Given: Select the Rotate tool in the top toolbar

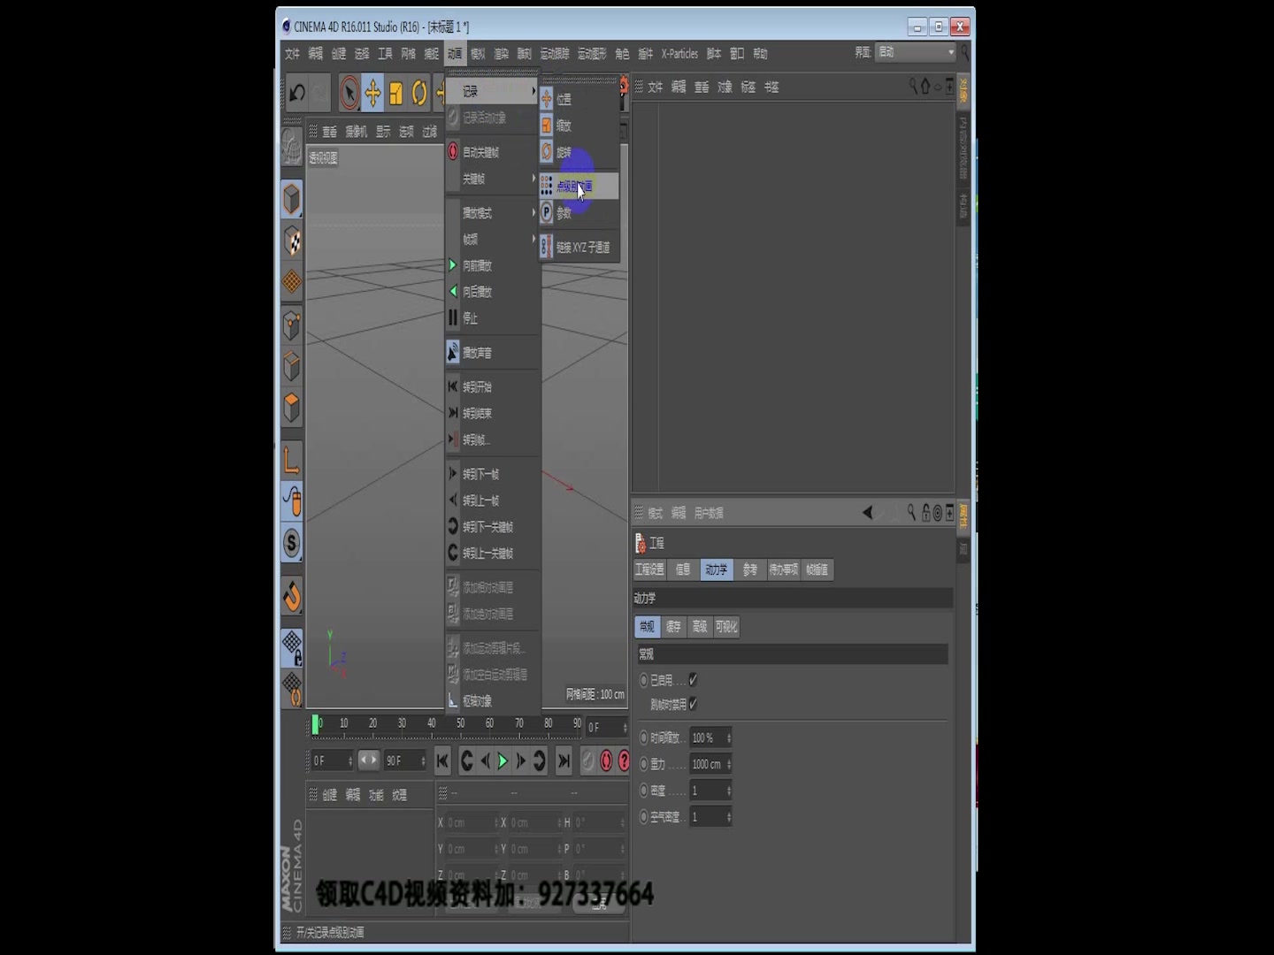Looking at the screenshot, I should coord(418,93).
